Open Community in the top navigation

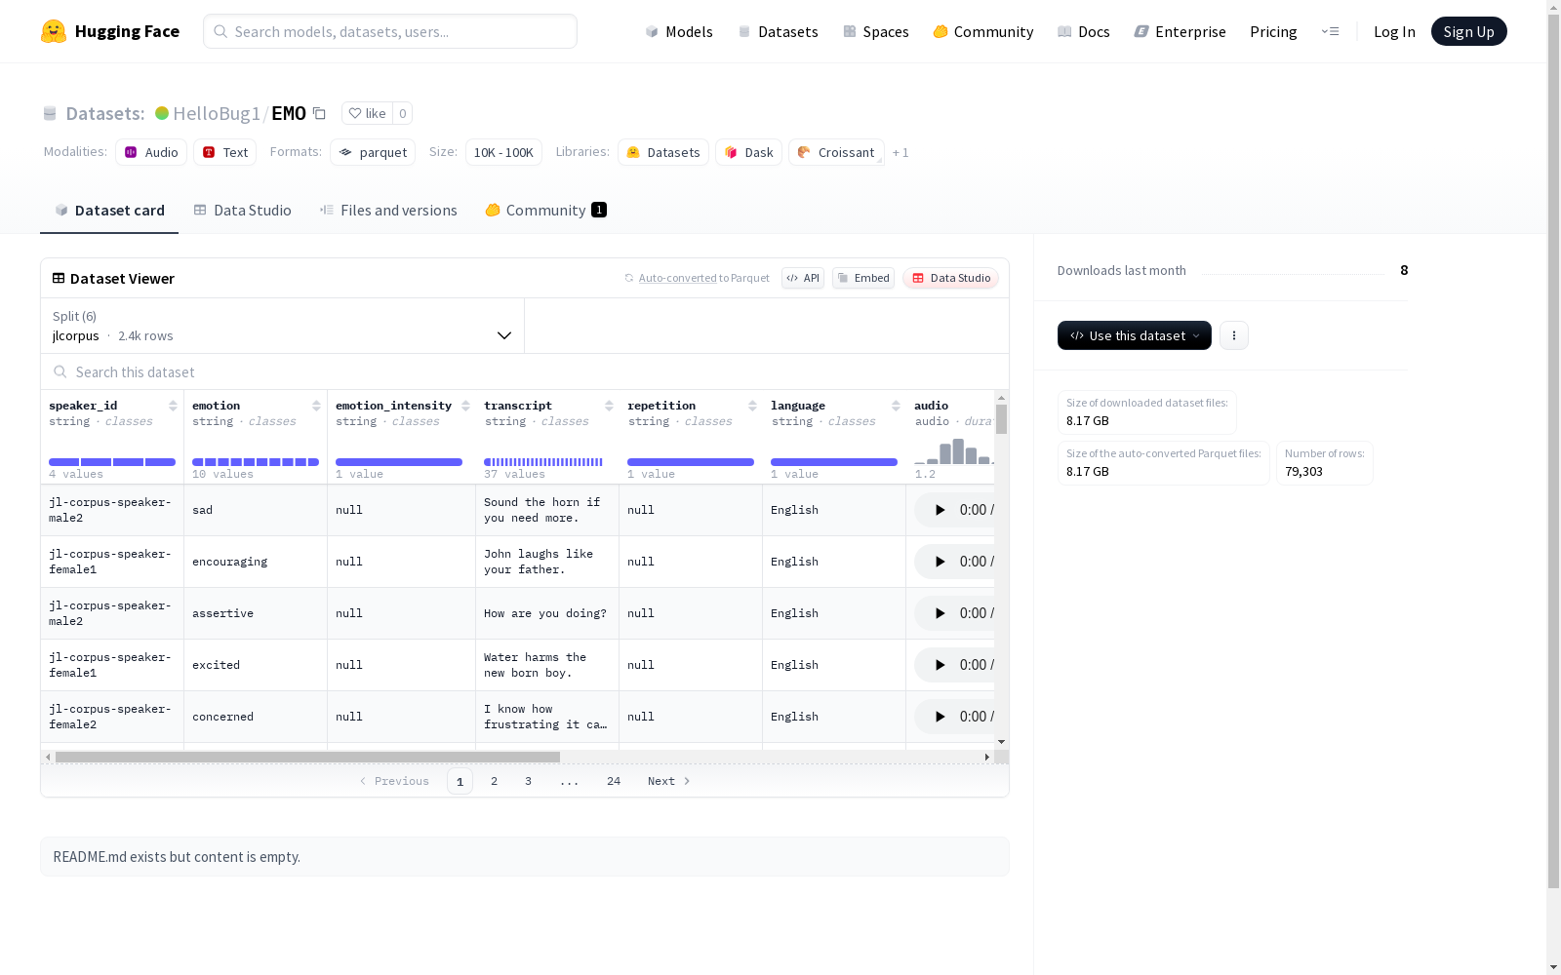click(x=983, y=31)
